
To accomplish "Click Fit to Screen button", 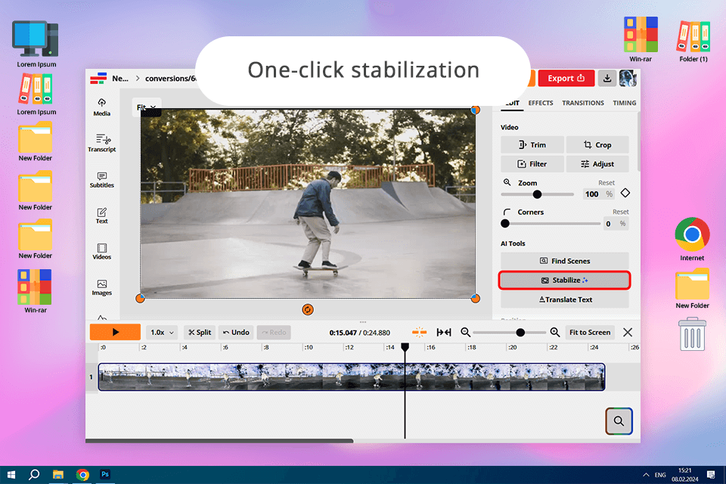I will pos(589,333).
